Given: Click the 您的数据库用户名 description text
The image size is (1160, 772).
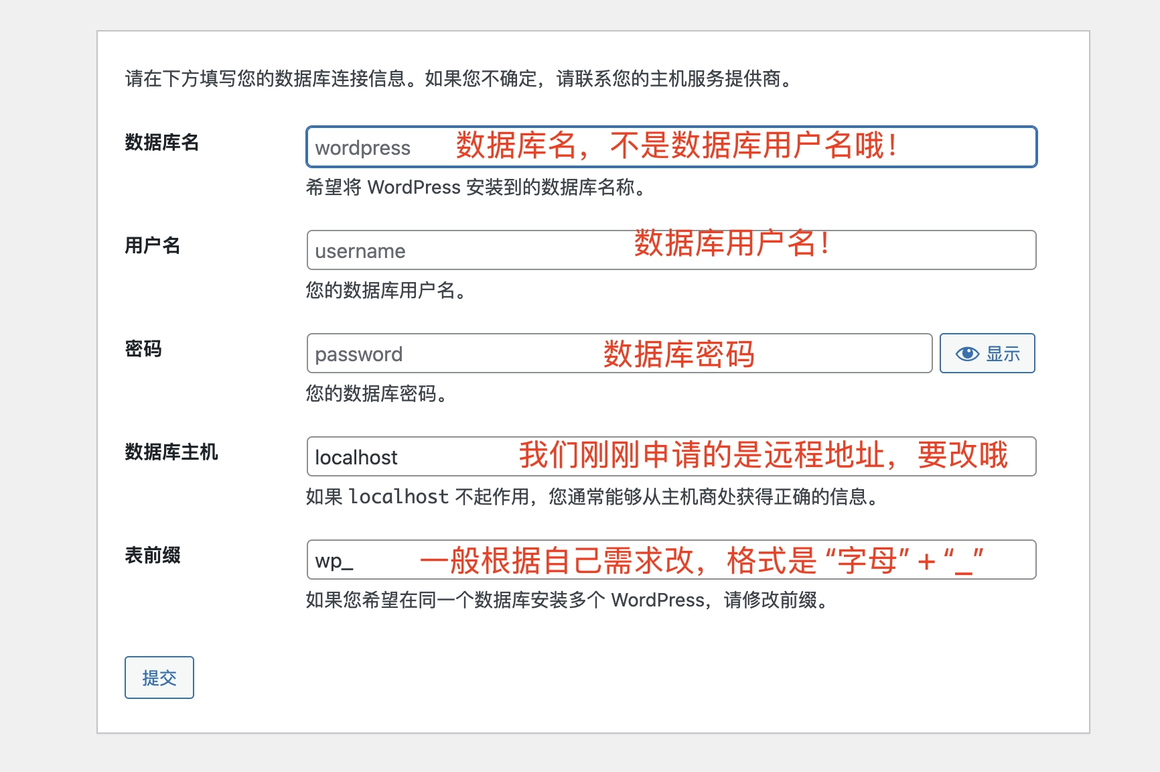Looking at the screenshot, I should pos(386,291).
